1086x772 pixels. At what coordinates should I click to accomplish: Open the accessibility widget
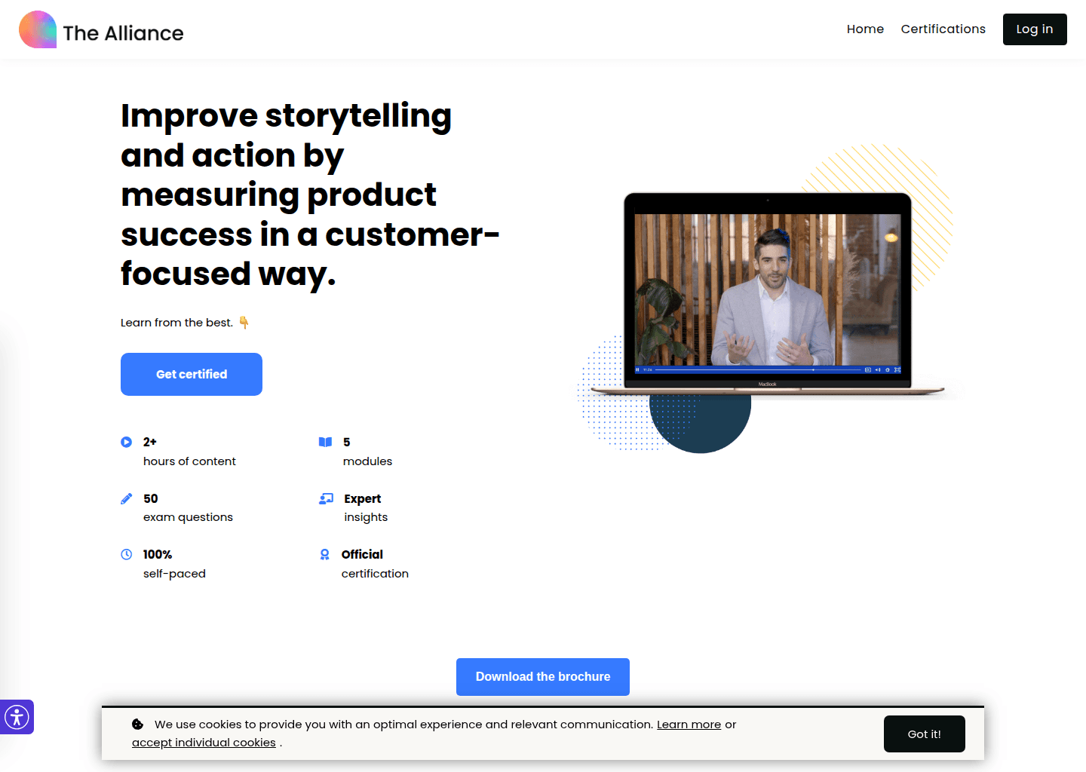17,717
